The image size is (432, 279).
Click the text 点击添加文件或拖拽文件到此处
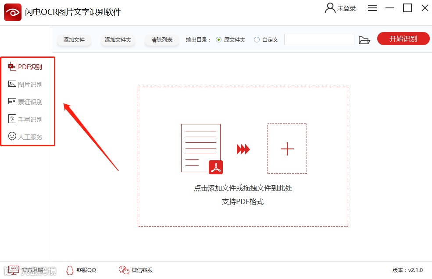(243, 188)
